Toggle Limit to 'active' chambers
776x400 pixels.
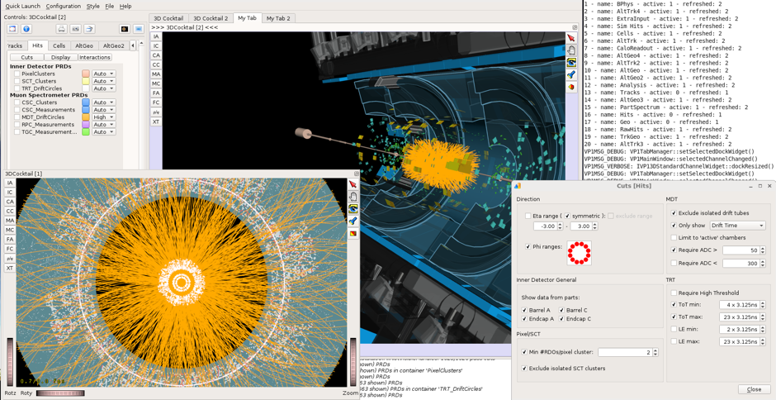pos(674,237)
